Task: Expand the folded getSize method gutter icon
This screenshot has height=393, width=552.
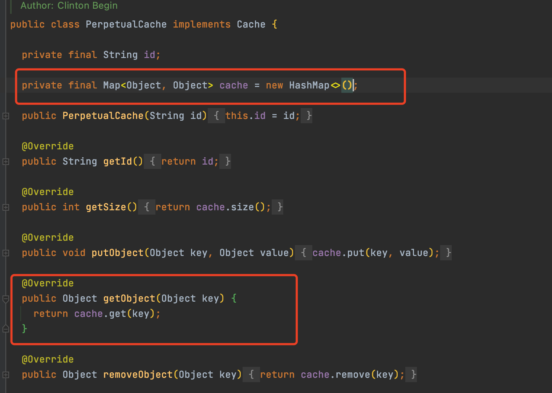Action: tap(6, 207)
